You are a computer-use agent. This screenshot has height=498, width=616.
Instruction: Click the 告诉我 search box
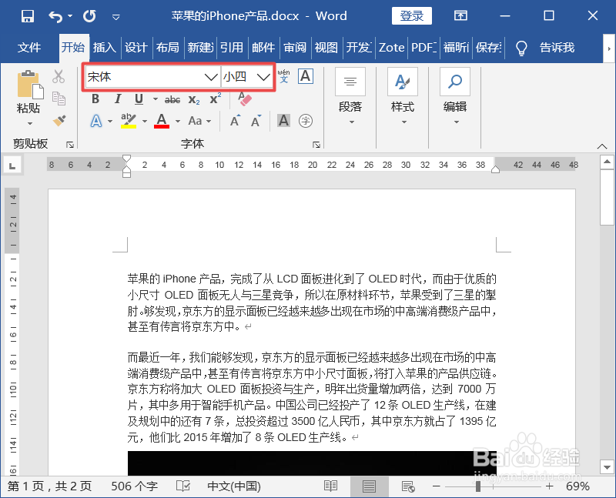point(557,48)
